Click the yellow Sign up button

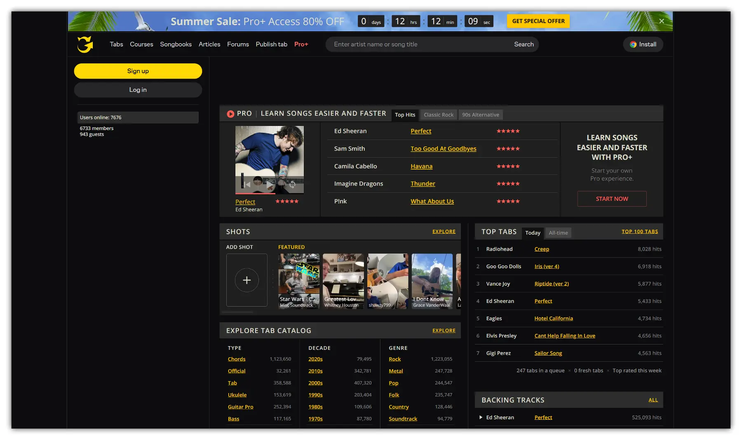(138, 71)
